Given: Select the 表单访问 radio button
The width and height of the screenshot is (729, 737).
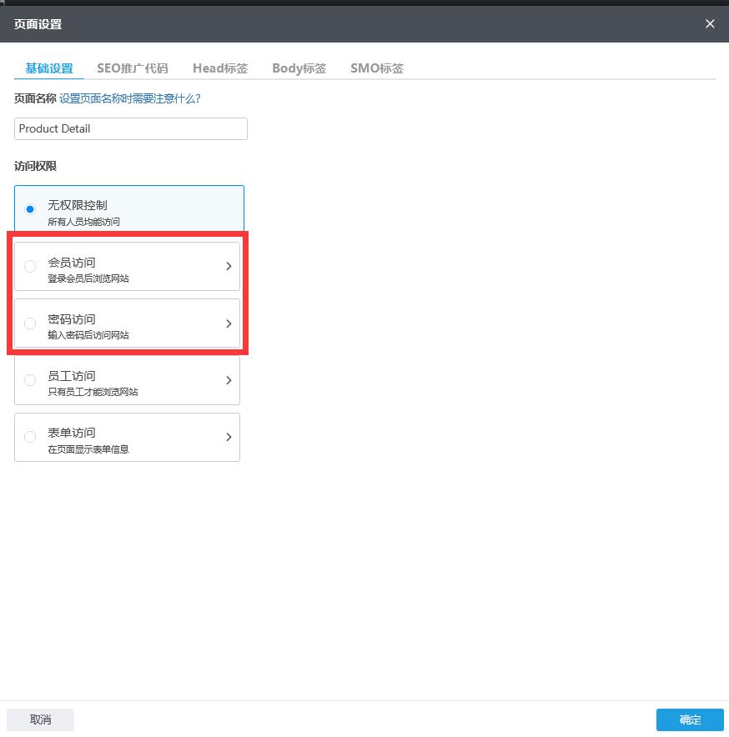Looking at the screenshot, I should (x=31, y=437).
